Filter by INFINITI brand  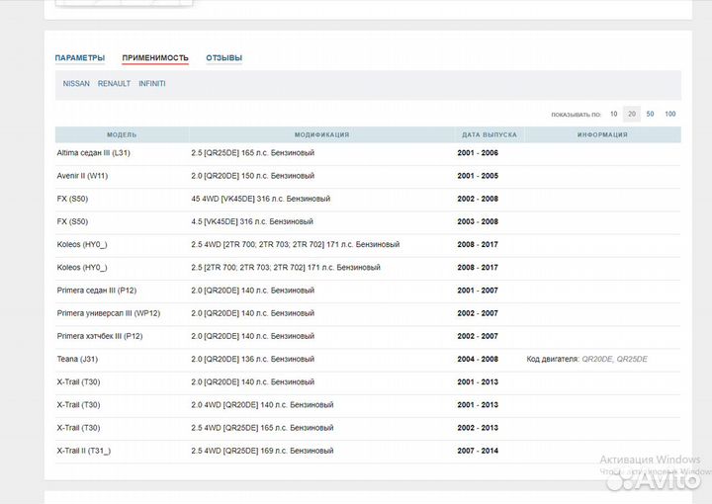point(152,84)
